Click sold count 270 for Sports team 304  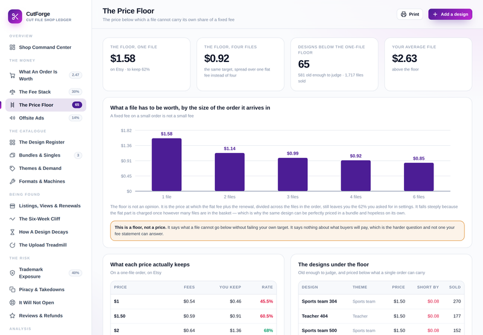pyautogui.click(x=457, y=301)
